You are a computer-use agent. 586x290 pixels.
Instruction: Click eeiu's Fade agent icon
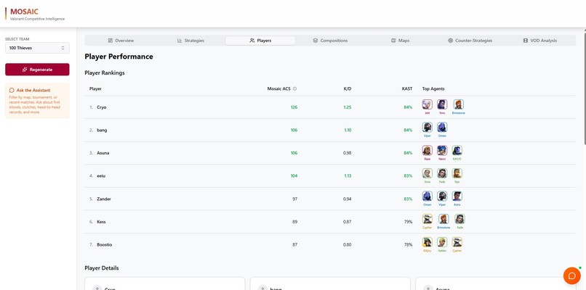pos(442,173)
